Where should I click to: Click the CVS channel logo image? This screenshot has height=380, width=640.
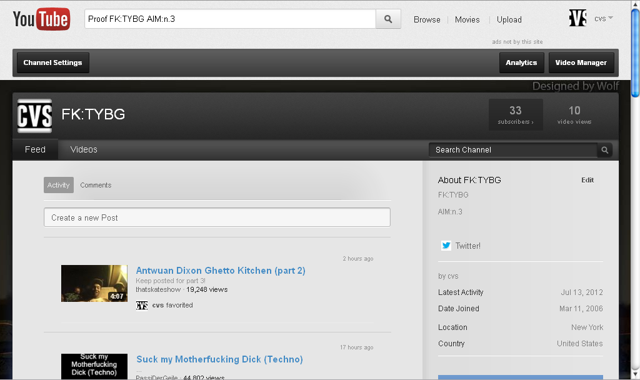tap(35, 116)
